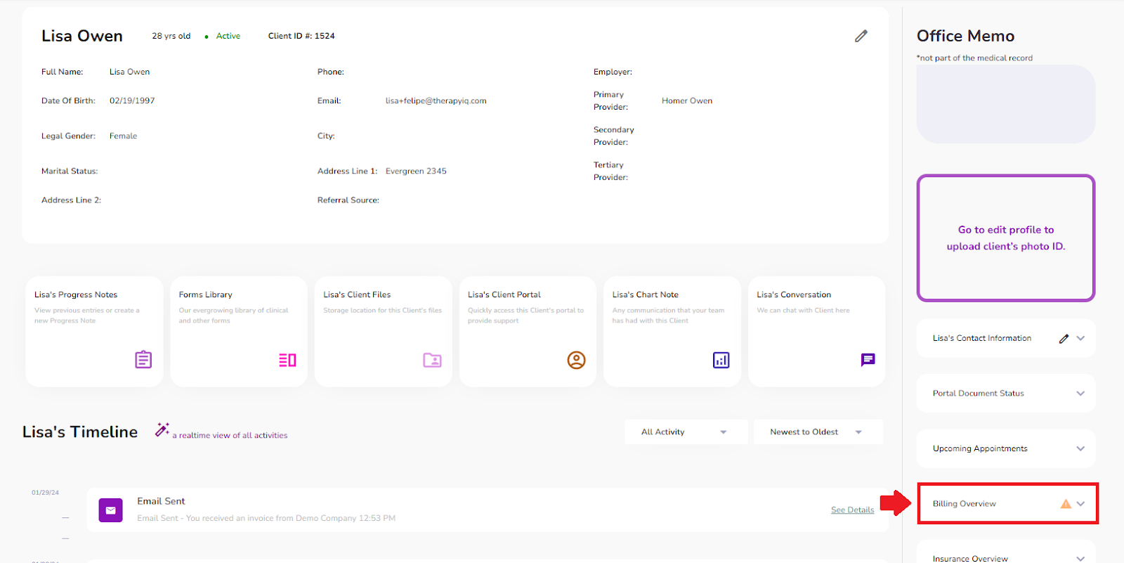The width and height of the screenshot is (1124, 563).
Task: Click the Client ID #: 1524 label
Action: click(301, 37)
